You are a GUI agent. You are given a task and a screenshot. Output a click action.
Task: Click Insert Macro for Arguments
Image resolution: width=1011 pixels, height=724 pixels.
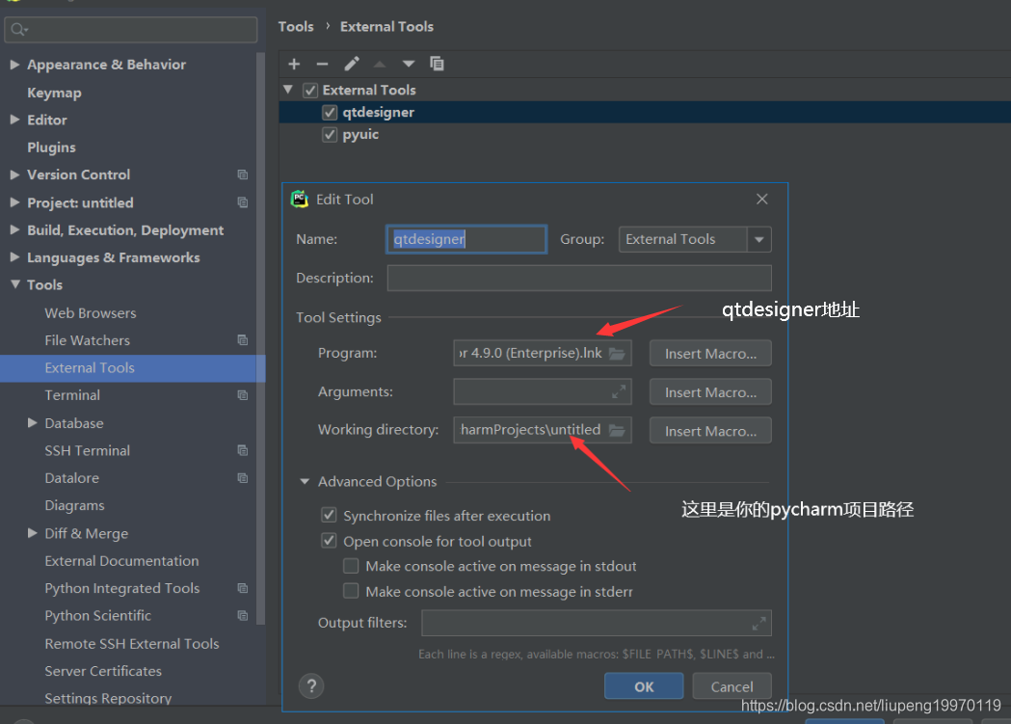[x=710, y=392]
